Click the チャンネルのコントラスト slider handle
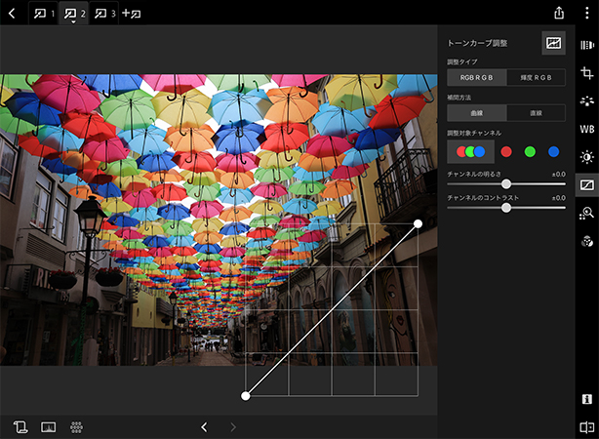This screenshot has width=599, height=439. tap(505, 208)
